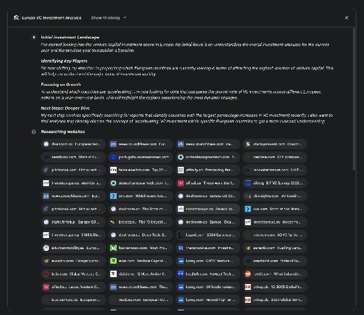Image resolution: width=364 pixels, height=315 pixels.
Task: Open the cbinsights.com source chip
Action: click(x=274, y=196)
